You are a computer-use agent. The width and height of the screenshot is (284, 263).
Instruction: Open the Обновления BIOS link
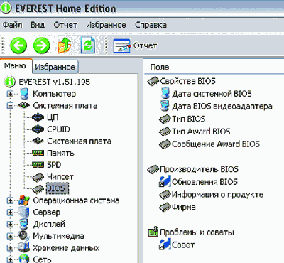[x=204, y=182]
